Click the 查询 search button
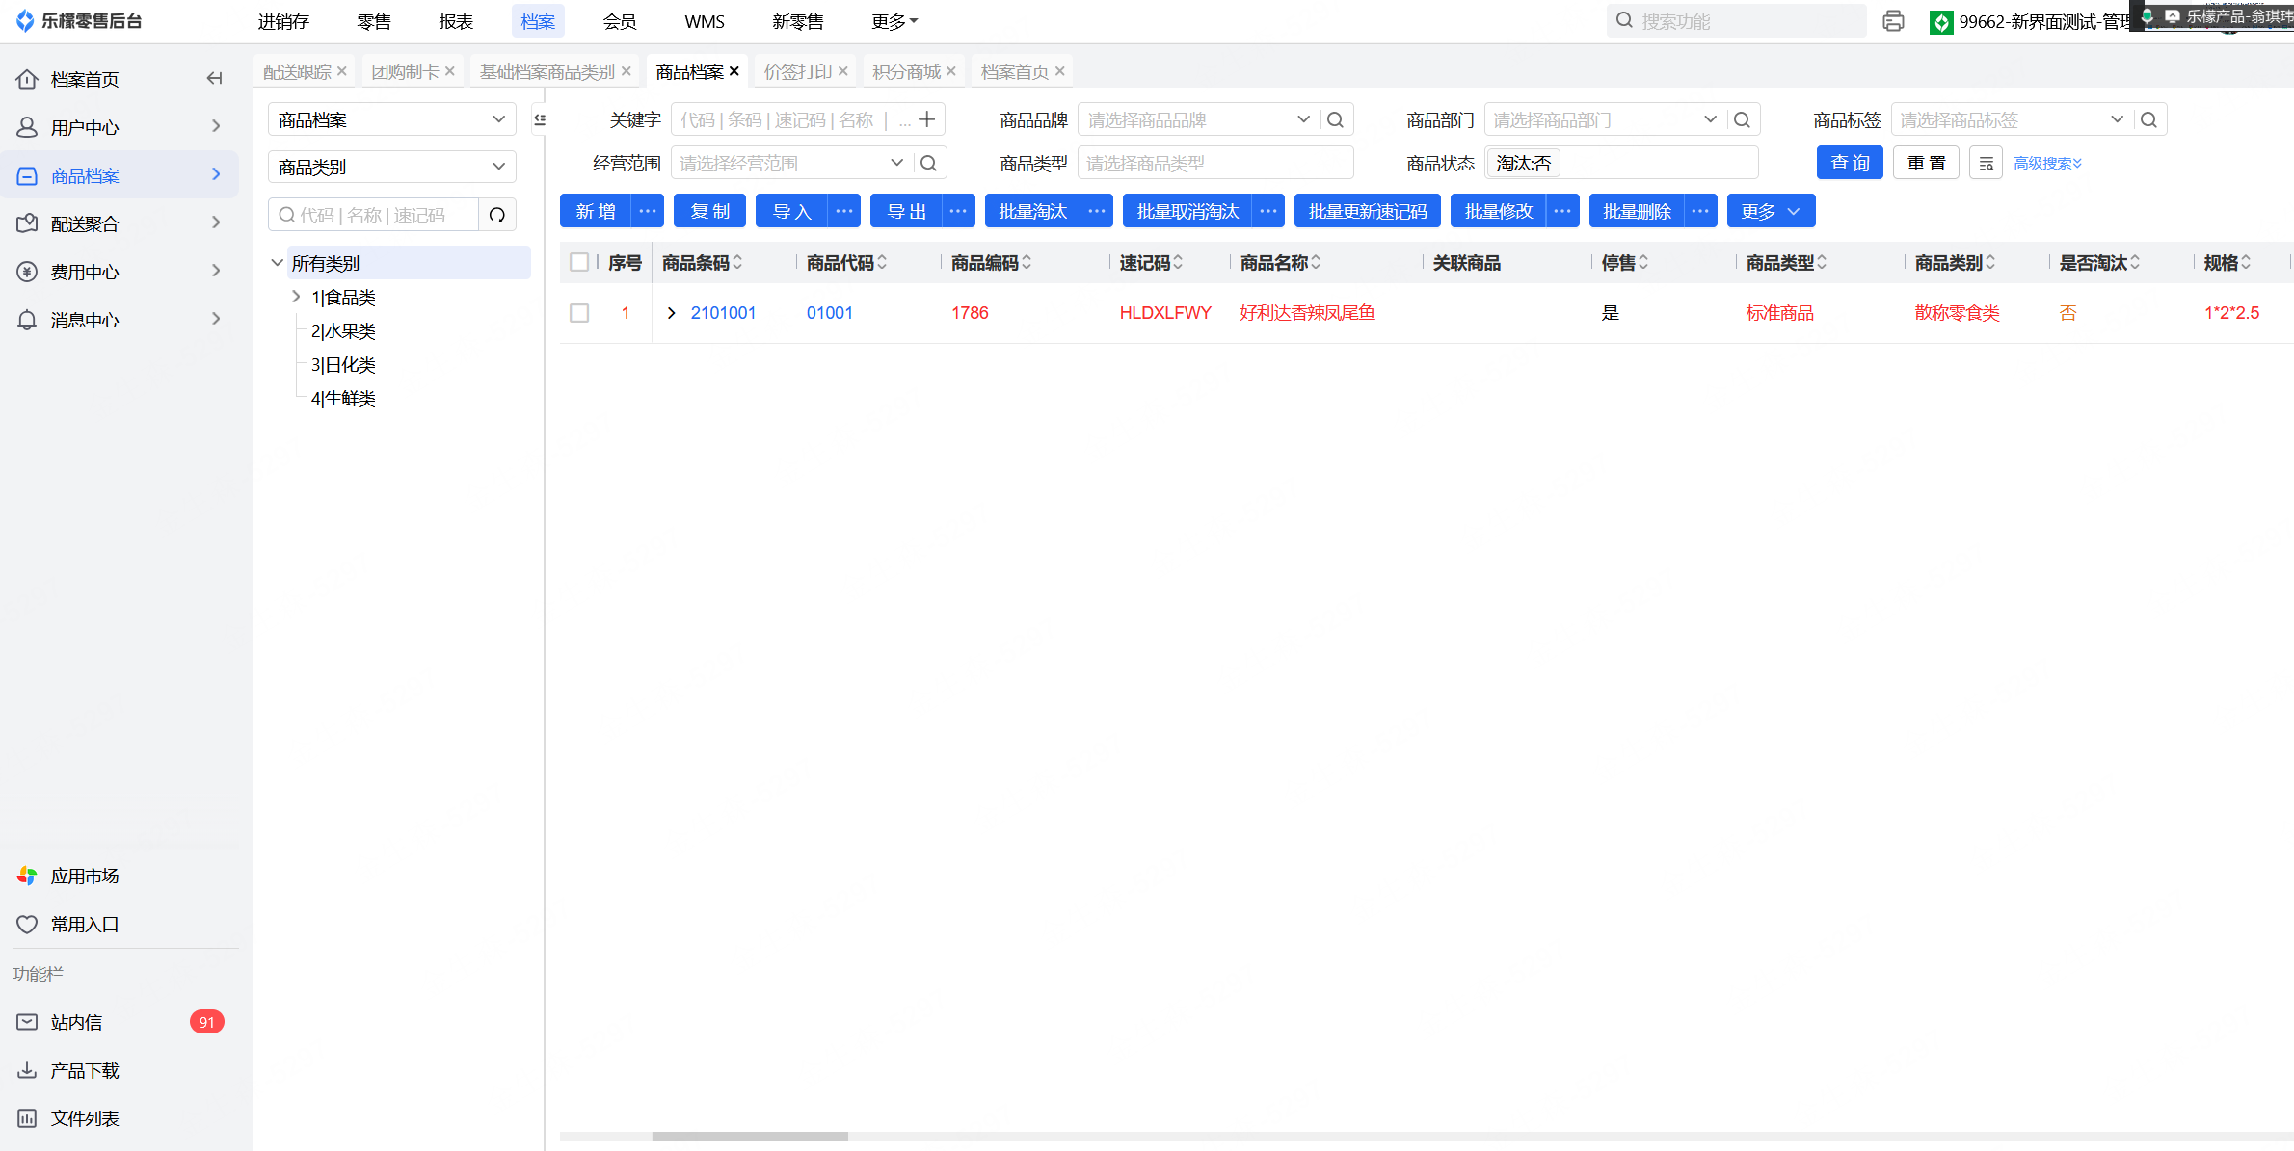The image size is (2294, 1151). (x=1850, y=164)
